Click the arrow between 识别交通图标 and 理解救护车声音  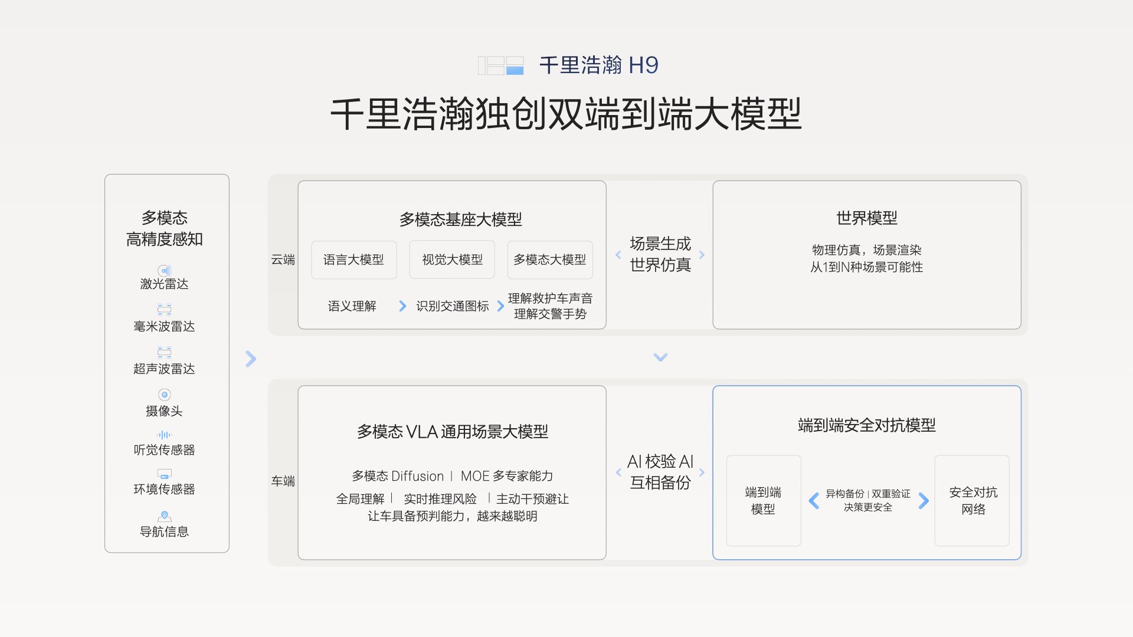[500, 306]
